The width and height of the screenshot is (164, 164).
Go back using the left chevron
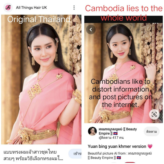[91, 30]
